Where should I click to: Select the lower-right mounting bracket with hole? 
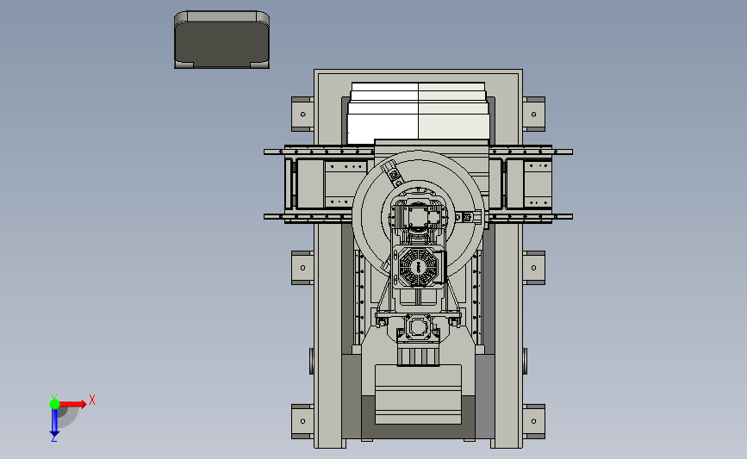point(534,421)
